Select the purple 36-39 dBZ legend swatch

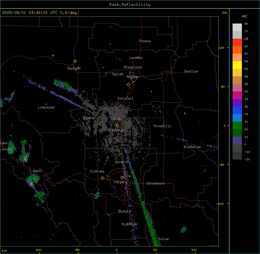click(237, 103)
